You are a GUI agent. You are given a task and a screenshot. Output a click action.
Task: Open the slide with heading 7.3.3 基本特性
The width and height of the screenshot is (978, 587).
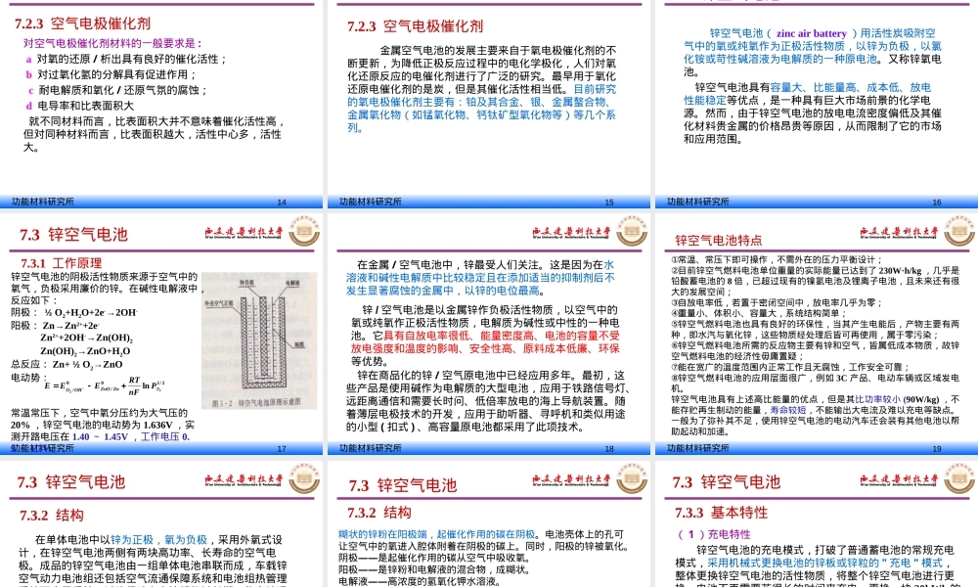pos(817,523)
